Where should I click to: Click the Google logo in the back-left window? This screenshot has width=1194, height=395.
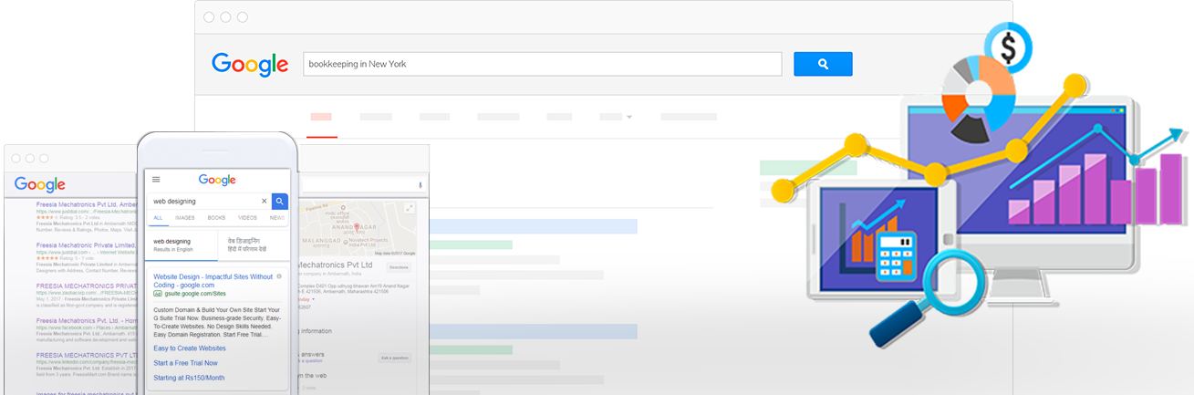point(40,184)
